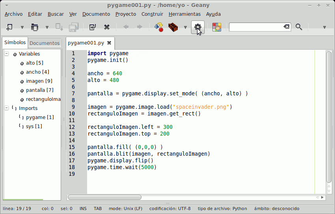The width and height of the screenshot is (335, 214).
Task: Click the Save all files icon
Action: pos(74,27)
